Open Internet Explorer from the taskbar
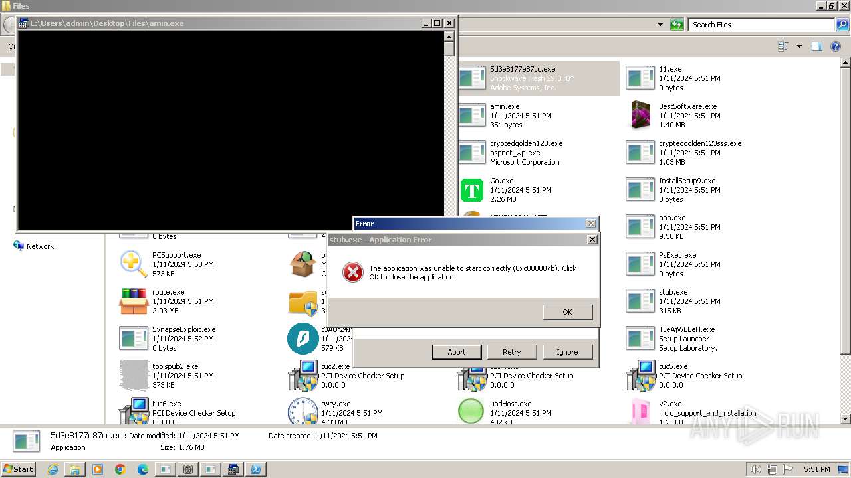 (53, 469)
